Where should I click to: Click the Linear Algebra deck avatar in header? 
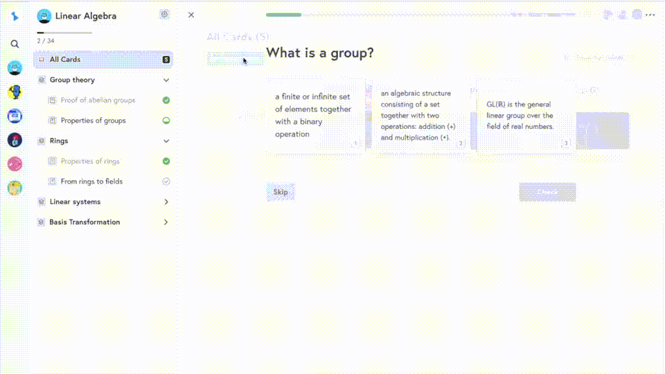tap(44, 16)
